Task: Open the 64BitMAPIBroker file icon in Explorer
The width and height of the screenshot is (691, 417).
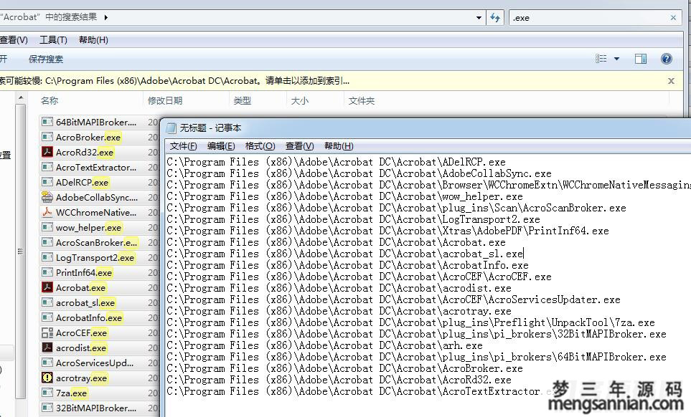Action: click(47, 122)
